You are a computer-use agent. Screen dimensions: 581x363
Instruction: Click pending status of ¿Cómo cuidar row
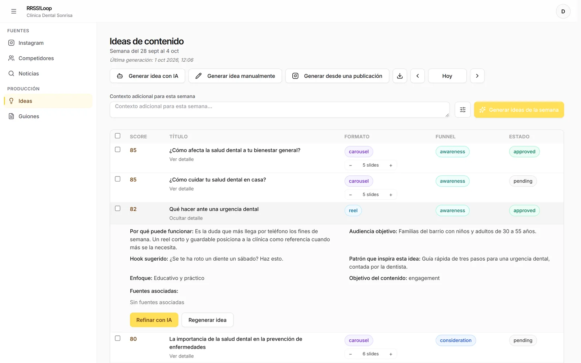(x=523, y=181)
